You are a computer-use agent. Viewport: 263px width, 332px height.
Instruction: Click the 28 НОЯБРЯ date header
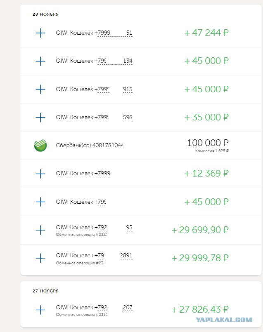(x=45, y=14)
